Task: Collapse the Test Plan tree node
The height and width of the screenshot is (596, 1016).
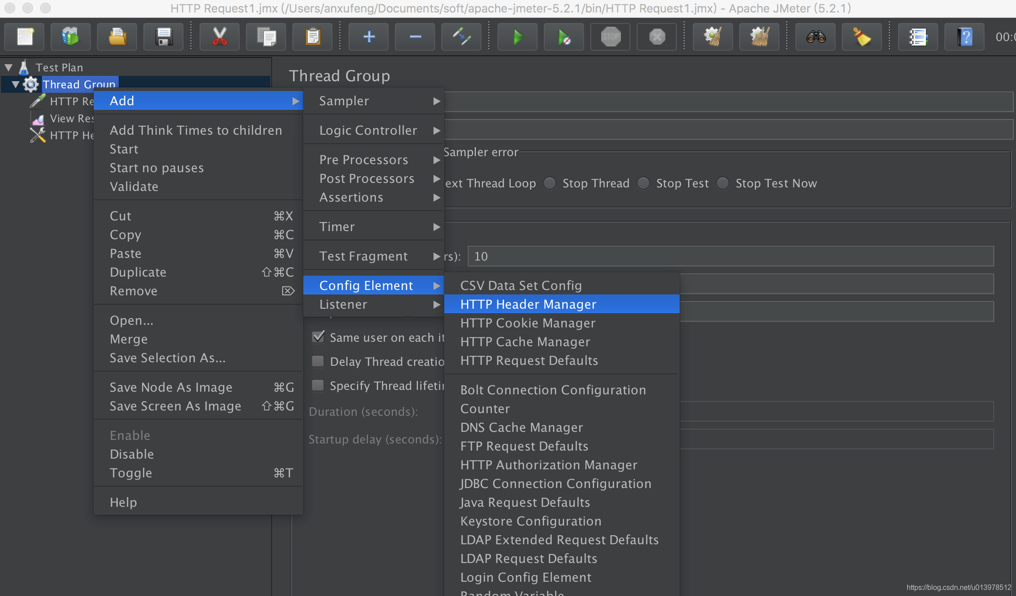Action: click(x=8, y=67)
